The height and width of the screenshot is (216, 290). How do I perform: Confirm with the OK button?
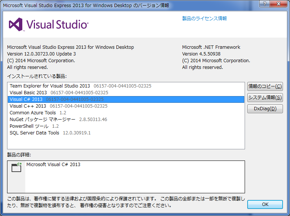coord(265,204)
